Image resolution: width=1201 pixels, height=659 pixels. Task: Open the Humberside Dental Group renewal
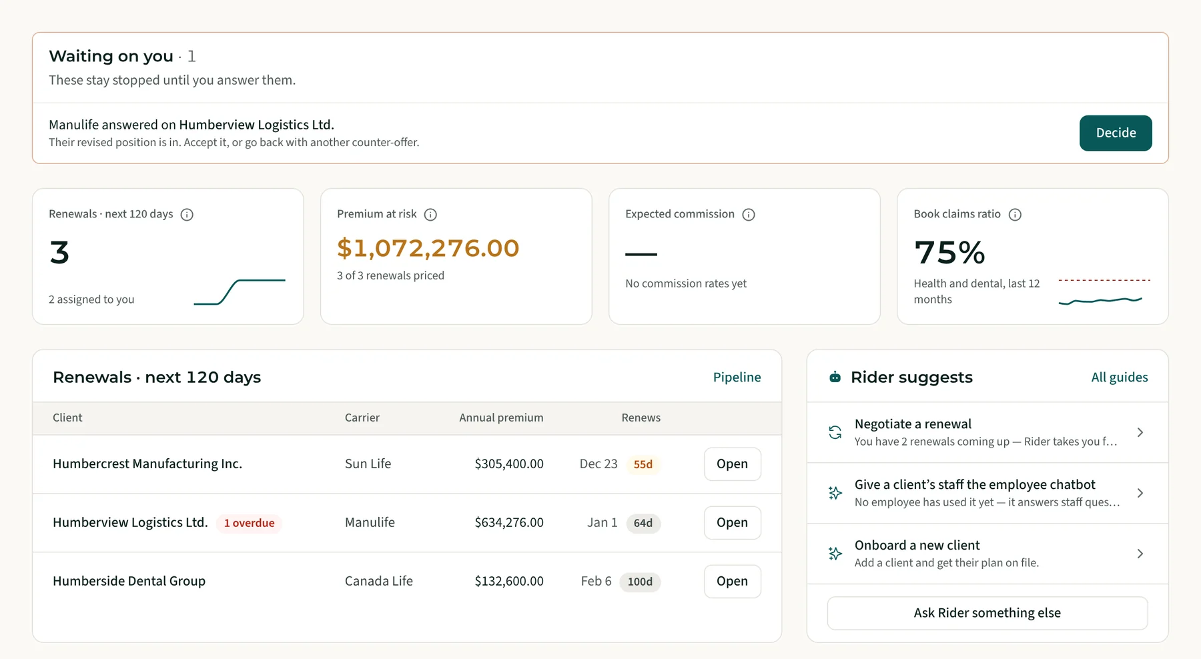point(732,582)
